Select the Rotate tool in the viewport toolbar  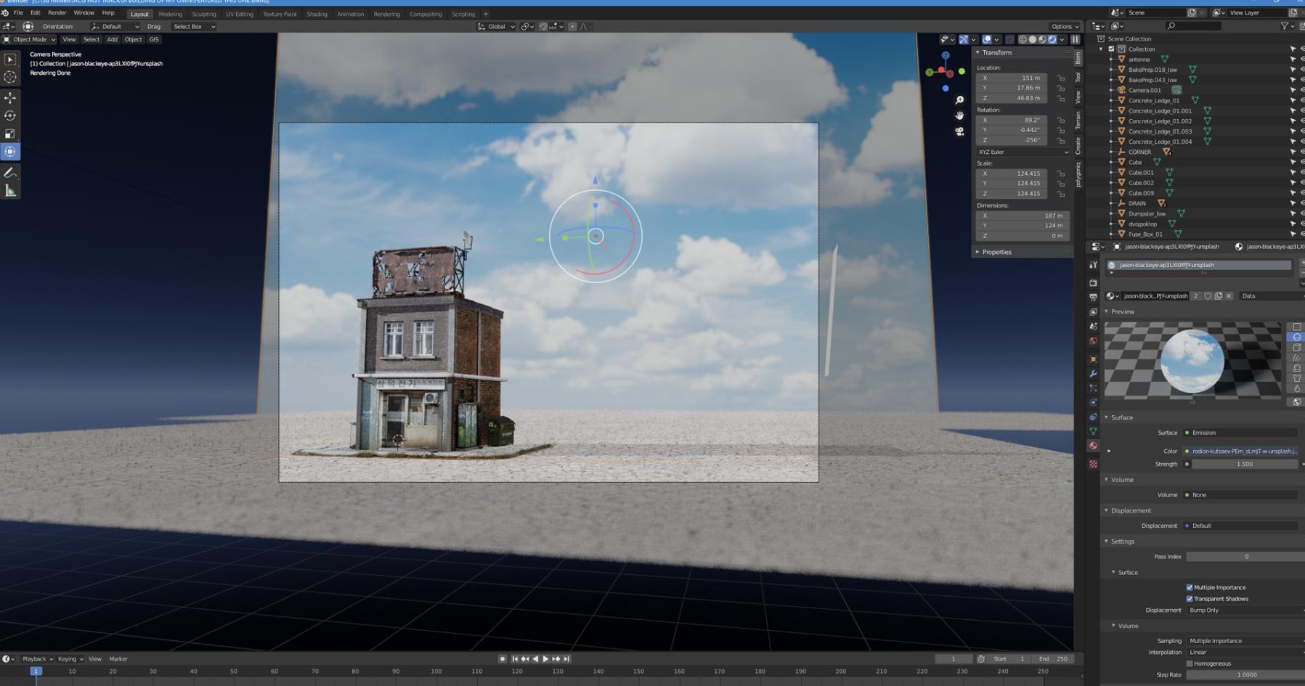[10, 115]
